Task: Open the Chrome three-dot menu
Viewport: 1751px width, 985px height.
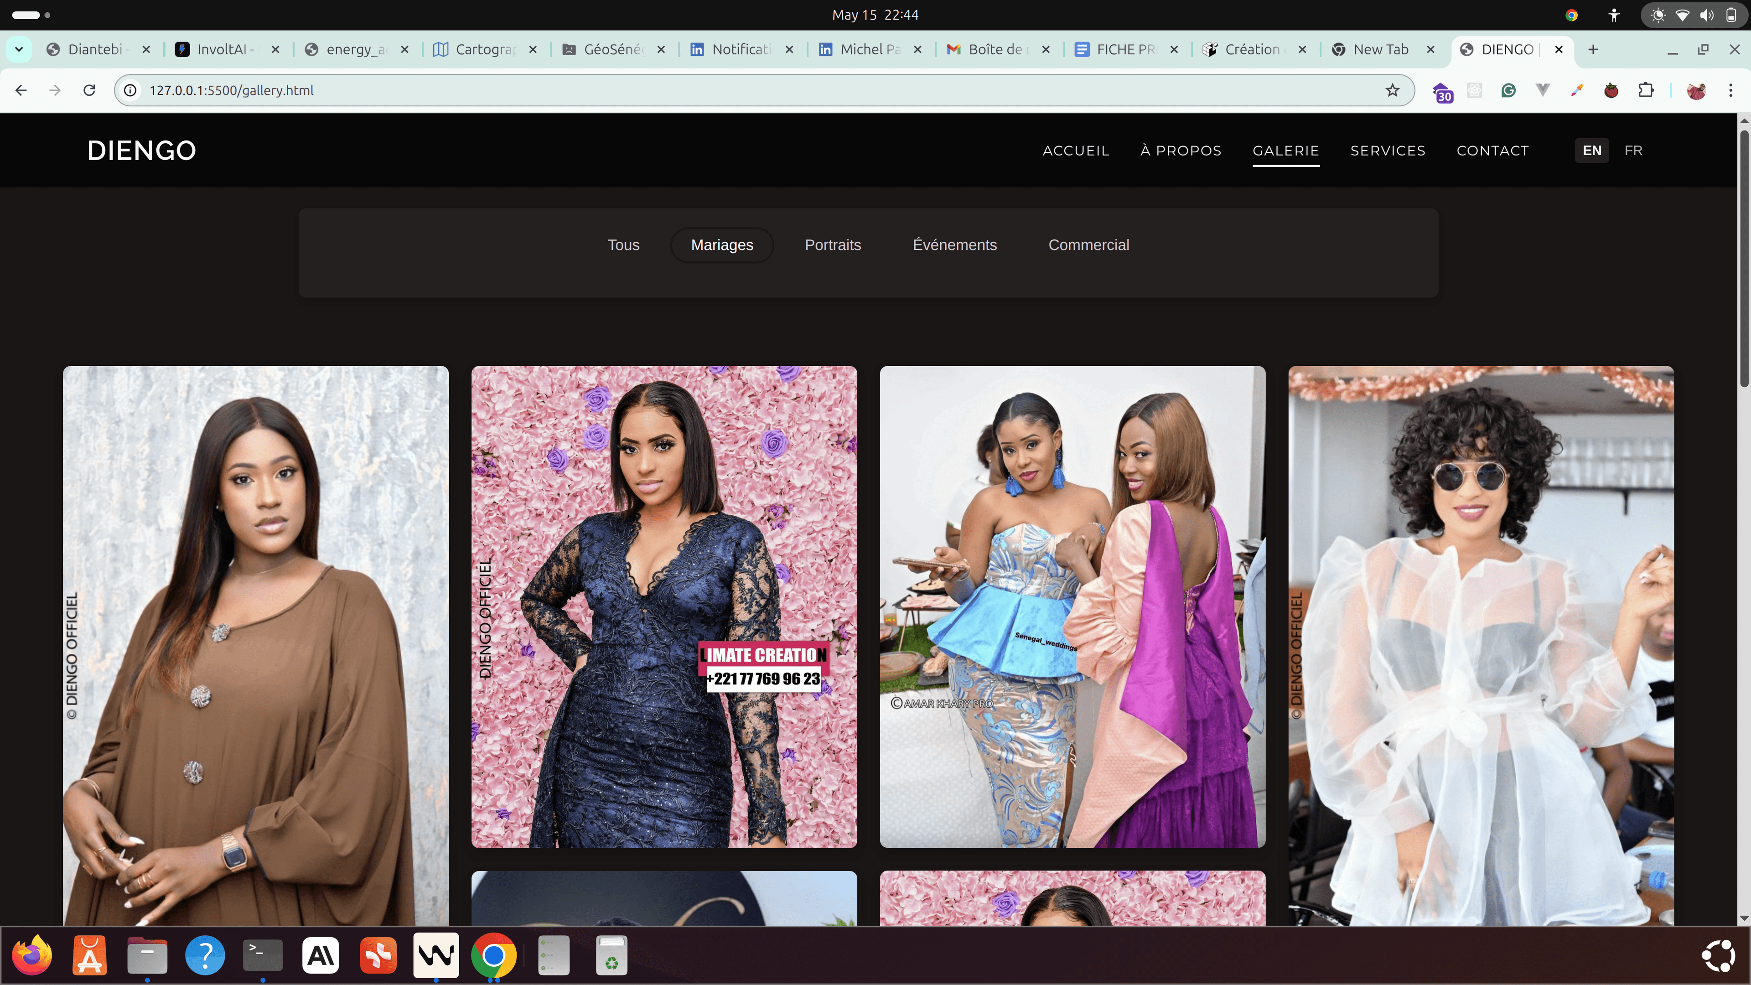Action: [x=1730, y=90]
